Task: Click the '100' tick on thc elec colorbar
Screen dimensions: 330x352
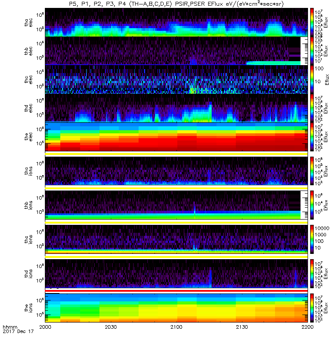Action: click(x=319, y=69)
